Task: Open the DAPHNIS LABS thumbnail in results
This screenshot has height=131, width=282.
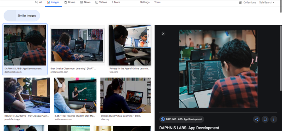Action: tap(25, 45)
